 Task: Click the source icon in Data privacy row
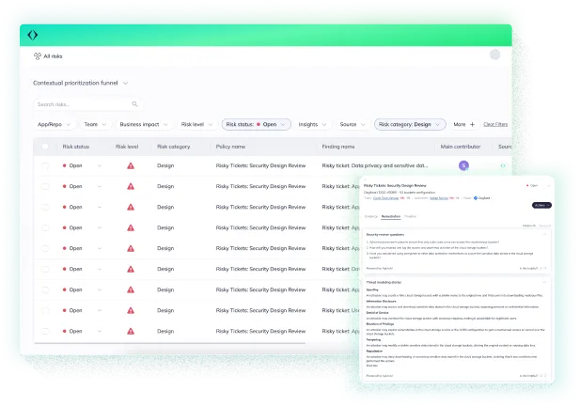tap(503, 166)
